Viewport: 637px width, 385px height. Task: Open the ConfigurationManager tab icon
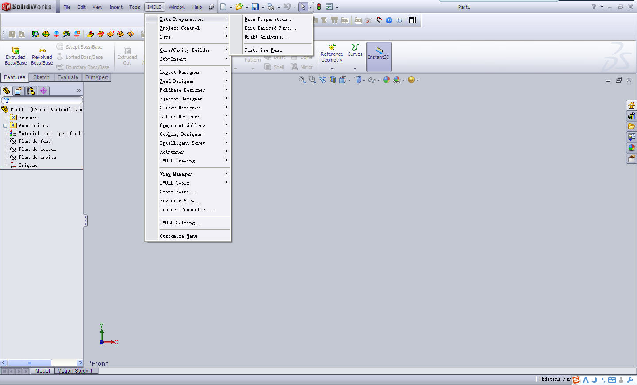(x=31, y=91)
